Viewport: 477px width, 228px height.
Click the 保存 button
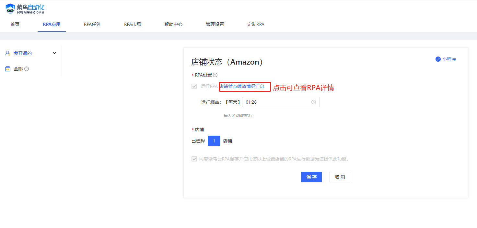point(311,177)
